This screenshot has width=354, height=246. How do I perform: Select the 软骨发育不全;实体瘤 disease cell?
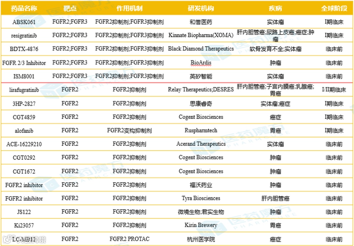pos(275,49)
